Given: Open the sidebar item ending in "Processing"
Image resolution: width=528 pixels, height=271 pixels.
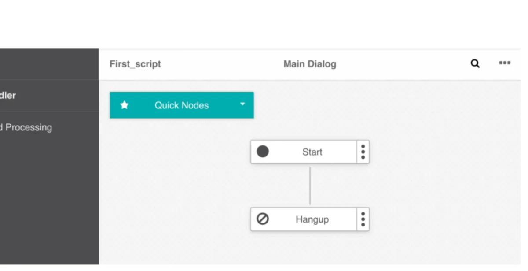Looking at the screenshot, I should 26,127.
